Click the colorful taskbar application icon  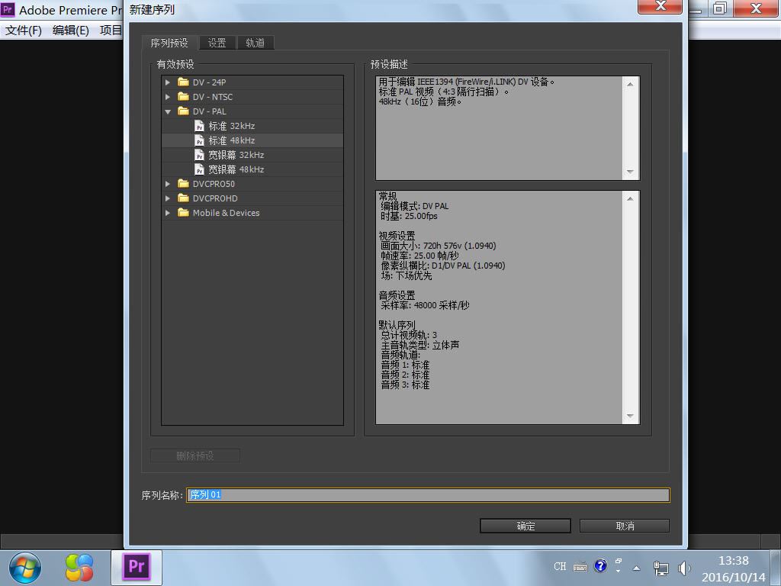(79, 568)
